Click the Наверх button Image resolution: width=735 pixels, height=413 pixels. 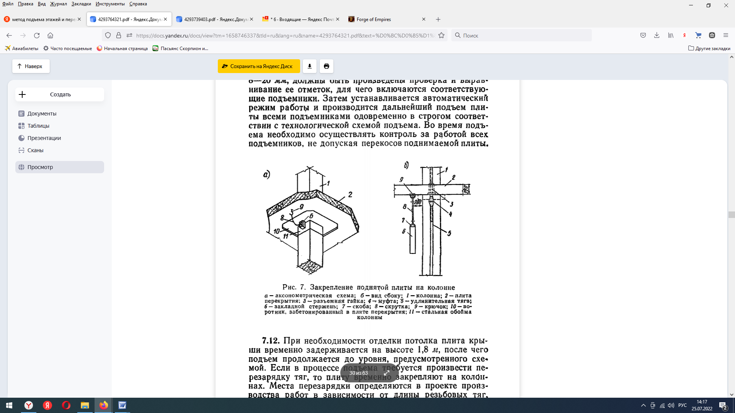(31, 66)
